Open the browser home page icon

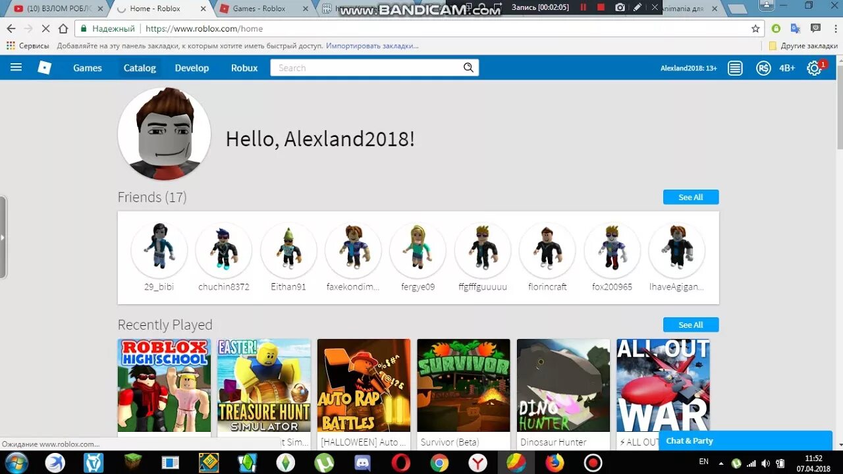coord(63,28)
